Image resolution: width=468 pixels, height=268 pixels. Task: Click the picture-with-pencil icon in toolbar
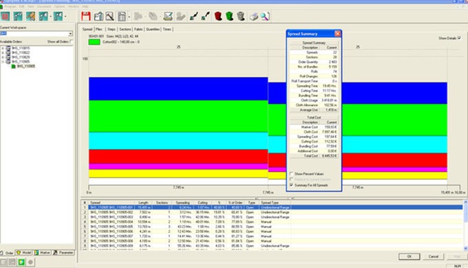(110, 16)
